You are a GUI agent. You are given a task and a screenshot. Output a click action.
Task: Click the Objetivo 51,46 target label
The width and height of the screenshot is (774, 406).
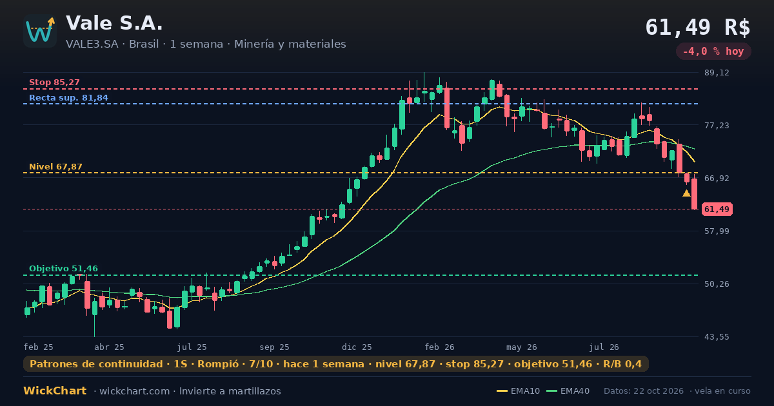pyautogui.click(x=63, y=269)
